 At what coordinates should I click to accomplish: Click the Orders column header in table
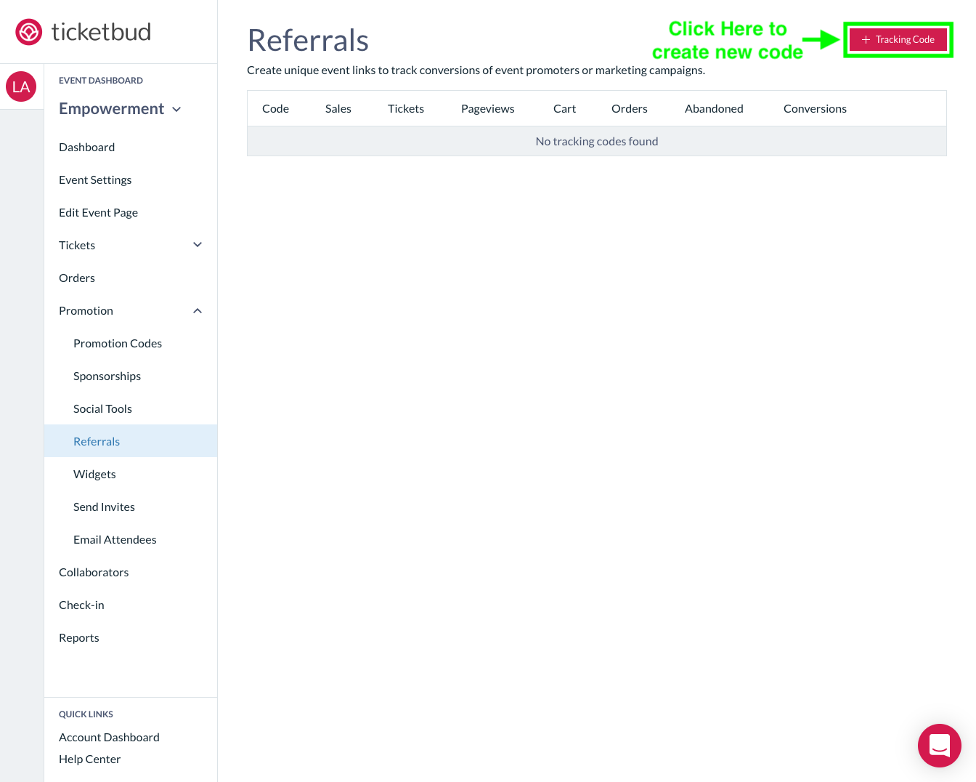630,108
